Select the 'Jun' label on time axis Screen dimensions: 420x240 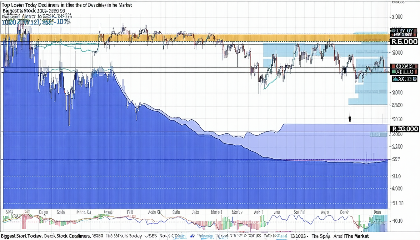pyautogui.click(x=277, y=212)
